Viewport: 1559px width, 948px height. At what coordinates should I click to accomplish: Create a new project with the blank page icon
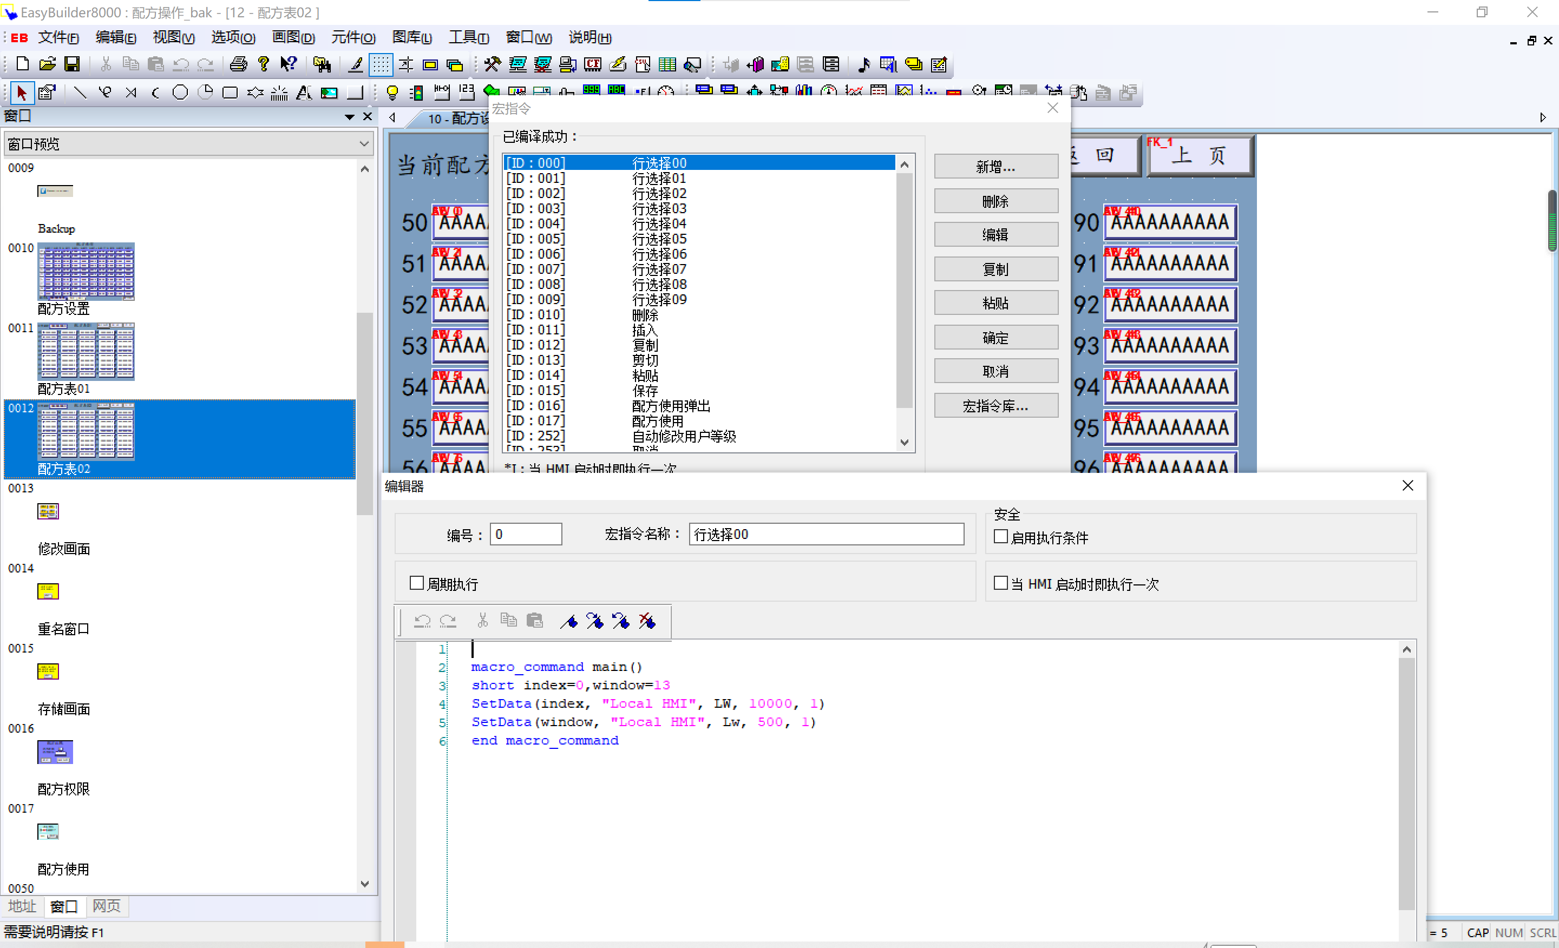(23, 64)
